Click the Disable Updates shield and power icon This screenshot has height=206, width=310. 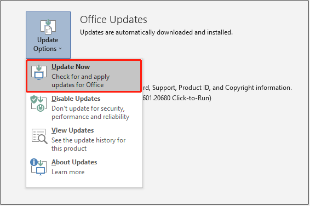pyautogui.click(x=38, y=104)
